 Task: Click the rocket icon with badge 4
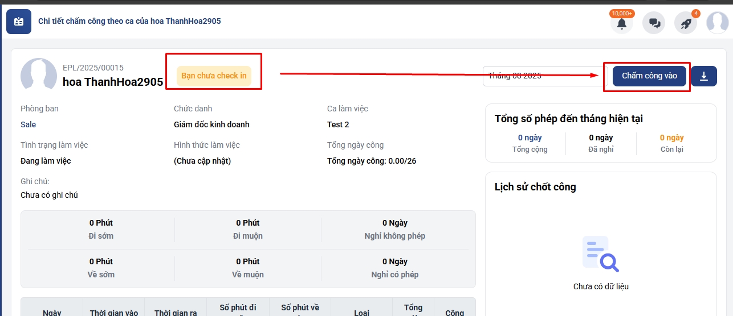[x=686, y=23]
